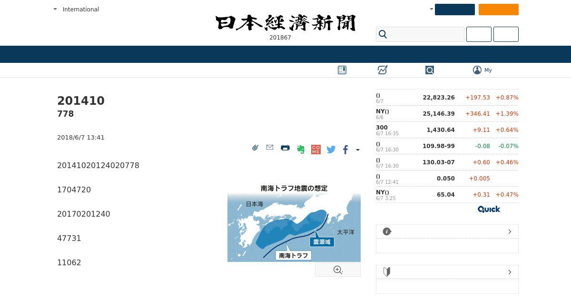Image resolution: width=571 pixels, height=300 pixels.
Task: Click the QUICK logo
Action: (x=489, y=209)
